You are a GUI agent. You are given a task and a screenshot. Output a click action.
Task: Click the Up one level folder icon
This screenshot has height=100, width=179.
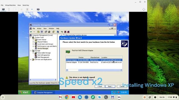pos(39,32)
